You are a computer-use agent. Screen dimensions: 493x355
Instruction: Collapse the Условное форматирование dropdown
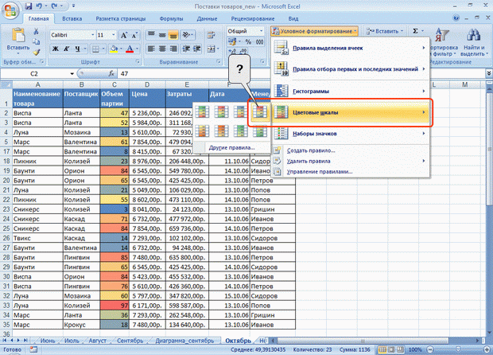(314, 31)
